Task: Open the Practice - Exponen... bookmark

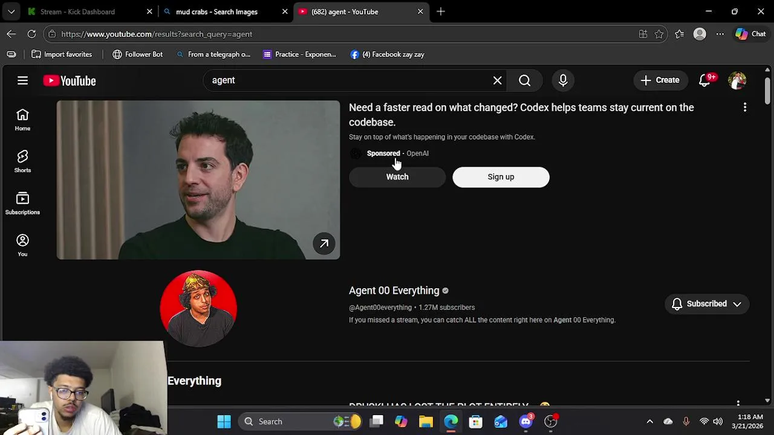Action: pos(299,54)
